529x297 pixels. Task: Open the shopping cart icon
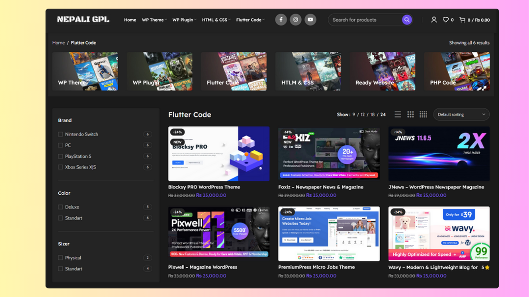pos(462,20)
